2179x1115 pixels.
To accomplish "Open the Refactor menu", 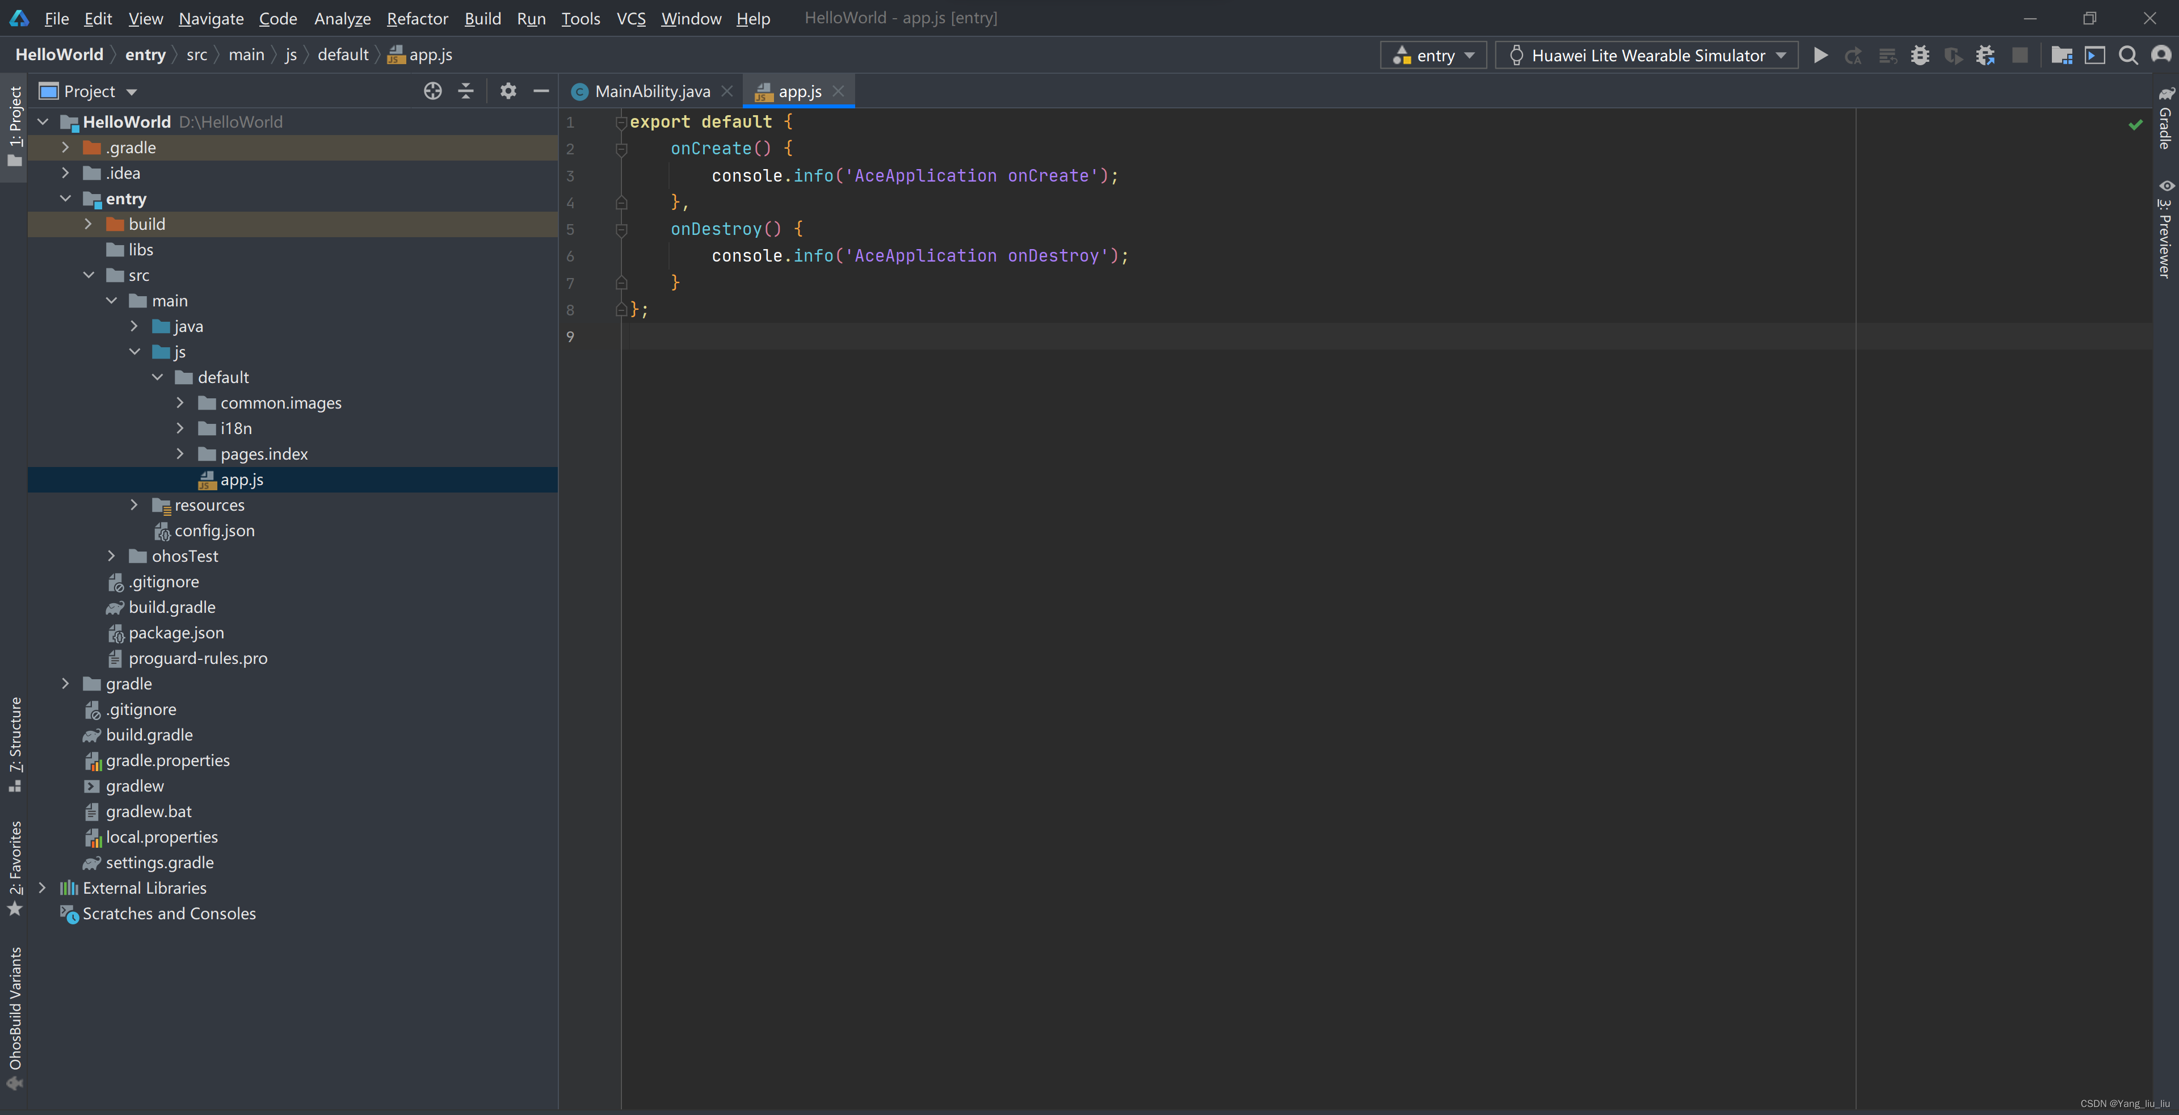I will [417, 19].
